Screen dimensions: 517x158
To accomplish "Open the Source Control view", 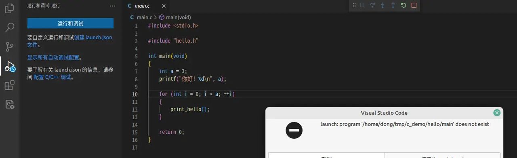I will 9,47.
